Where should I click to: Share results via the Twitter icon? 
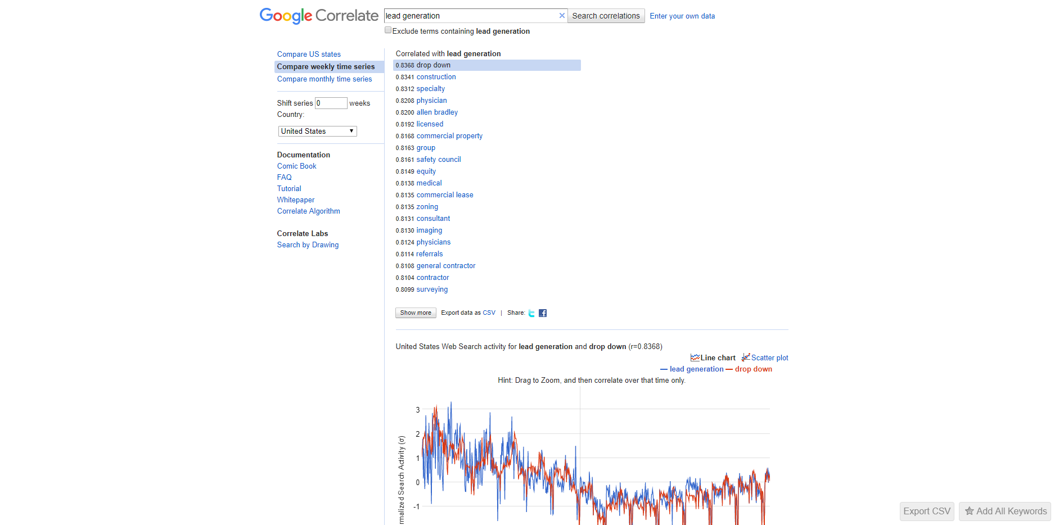coord(531,313)
